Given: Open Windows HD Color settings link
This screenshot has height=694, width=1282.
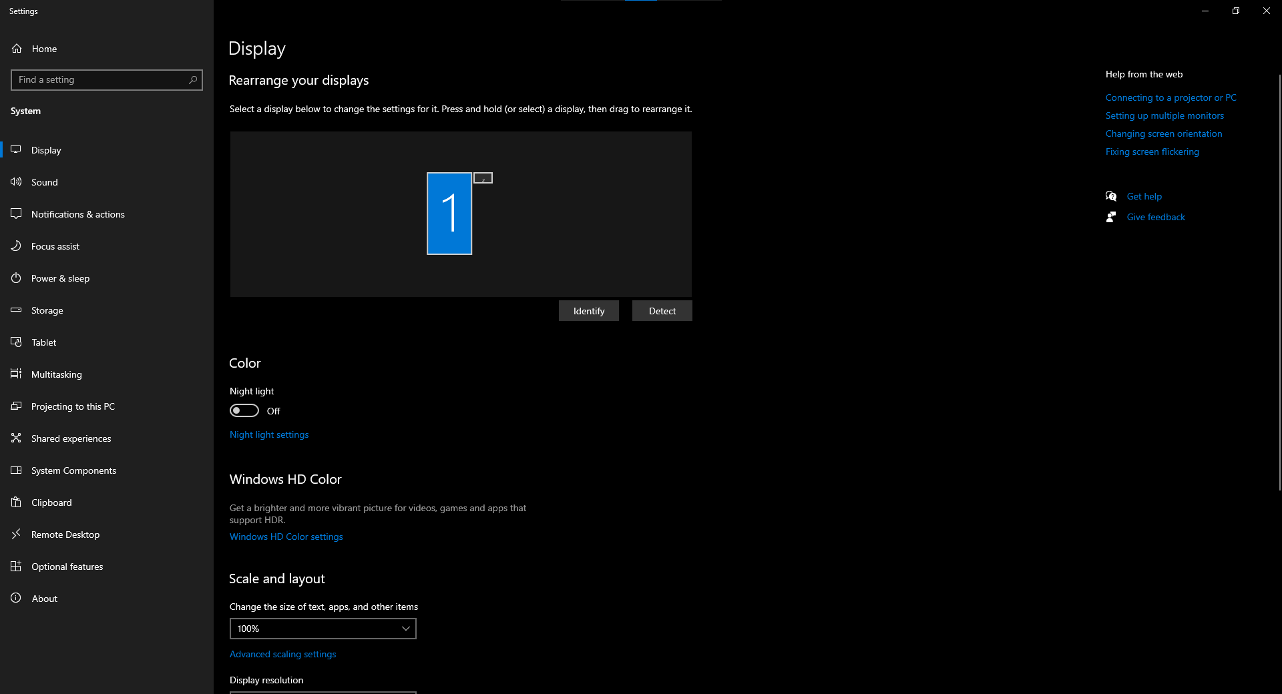Looking at the screenshot, I should (x=286, y=537).
